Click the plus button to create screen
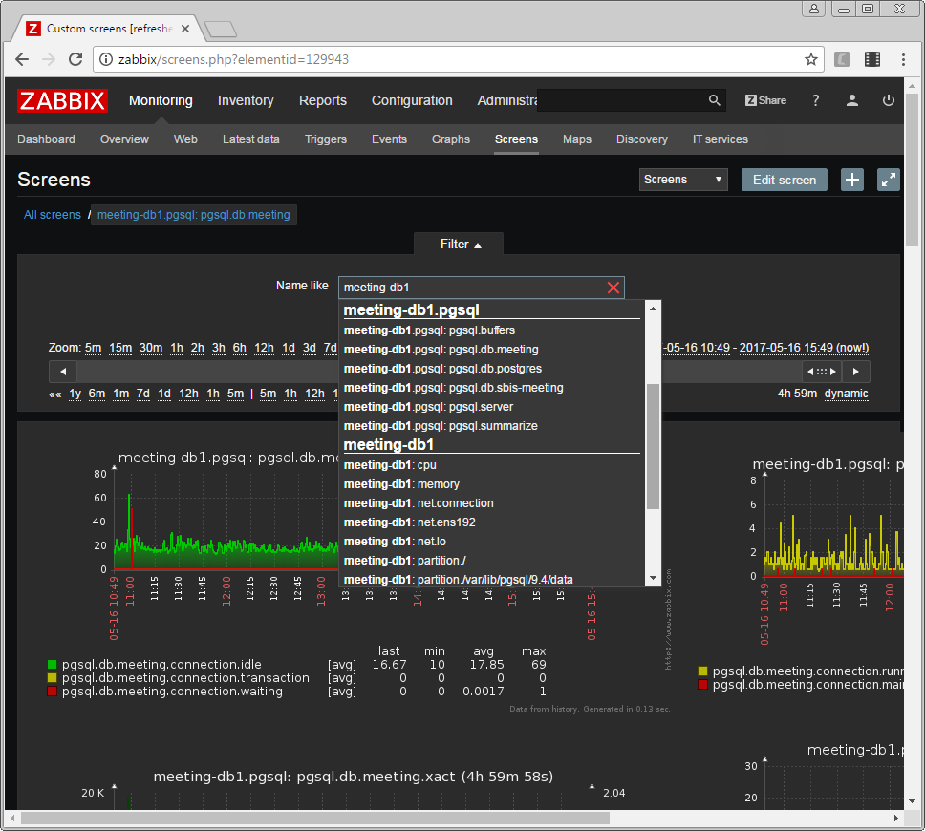The height and width of the screenshot is (831, 925). 851,180
